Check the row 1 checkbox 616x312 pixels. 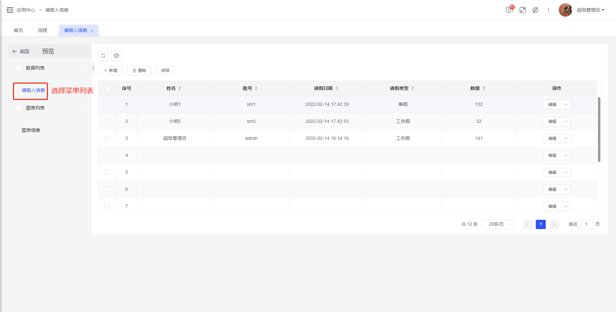click(107, 104)
